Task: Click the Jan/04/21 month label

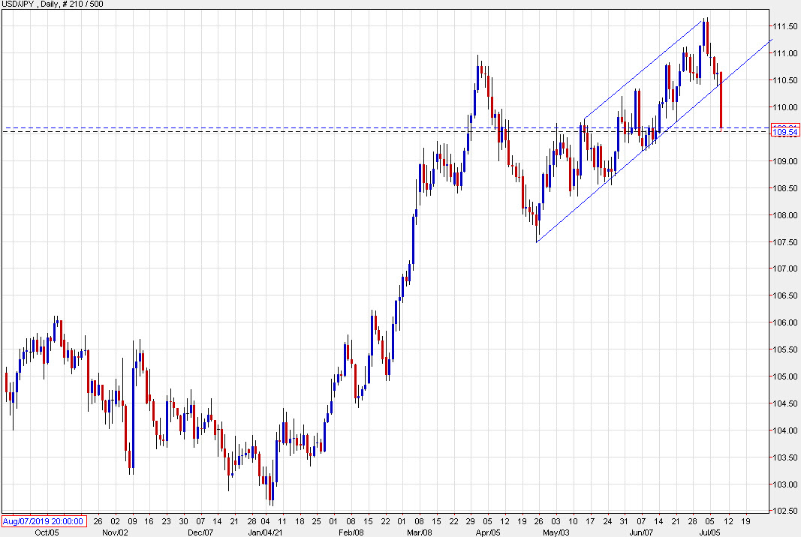Action: (265, 532)
